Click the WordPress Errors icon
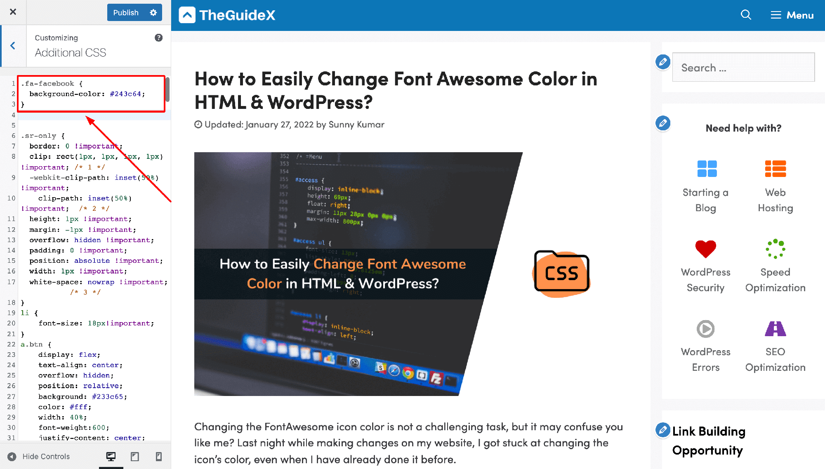The width and height of the screenshot is (825, 469). 706,328
